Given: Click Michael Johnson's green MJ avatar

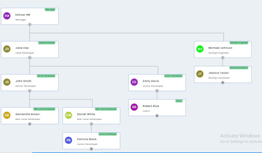Looking at the screenshot, I should (x=200, y=49).
